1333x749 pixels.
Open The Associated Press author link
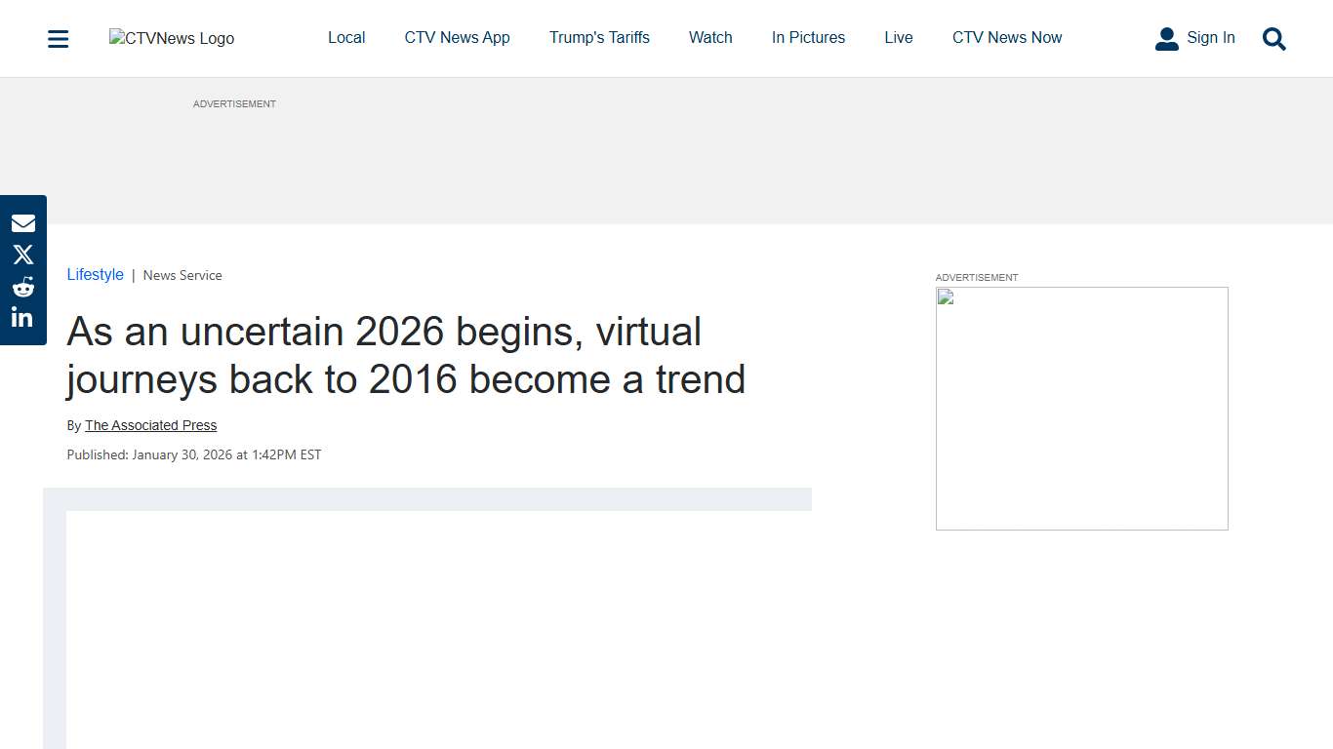(150, 425)
